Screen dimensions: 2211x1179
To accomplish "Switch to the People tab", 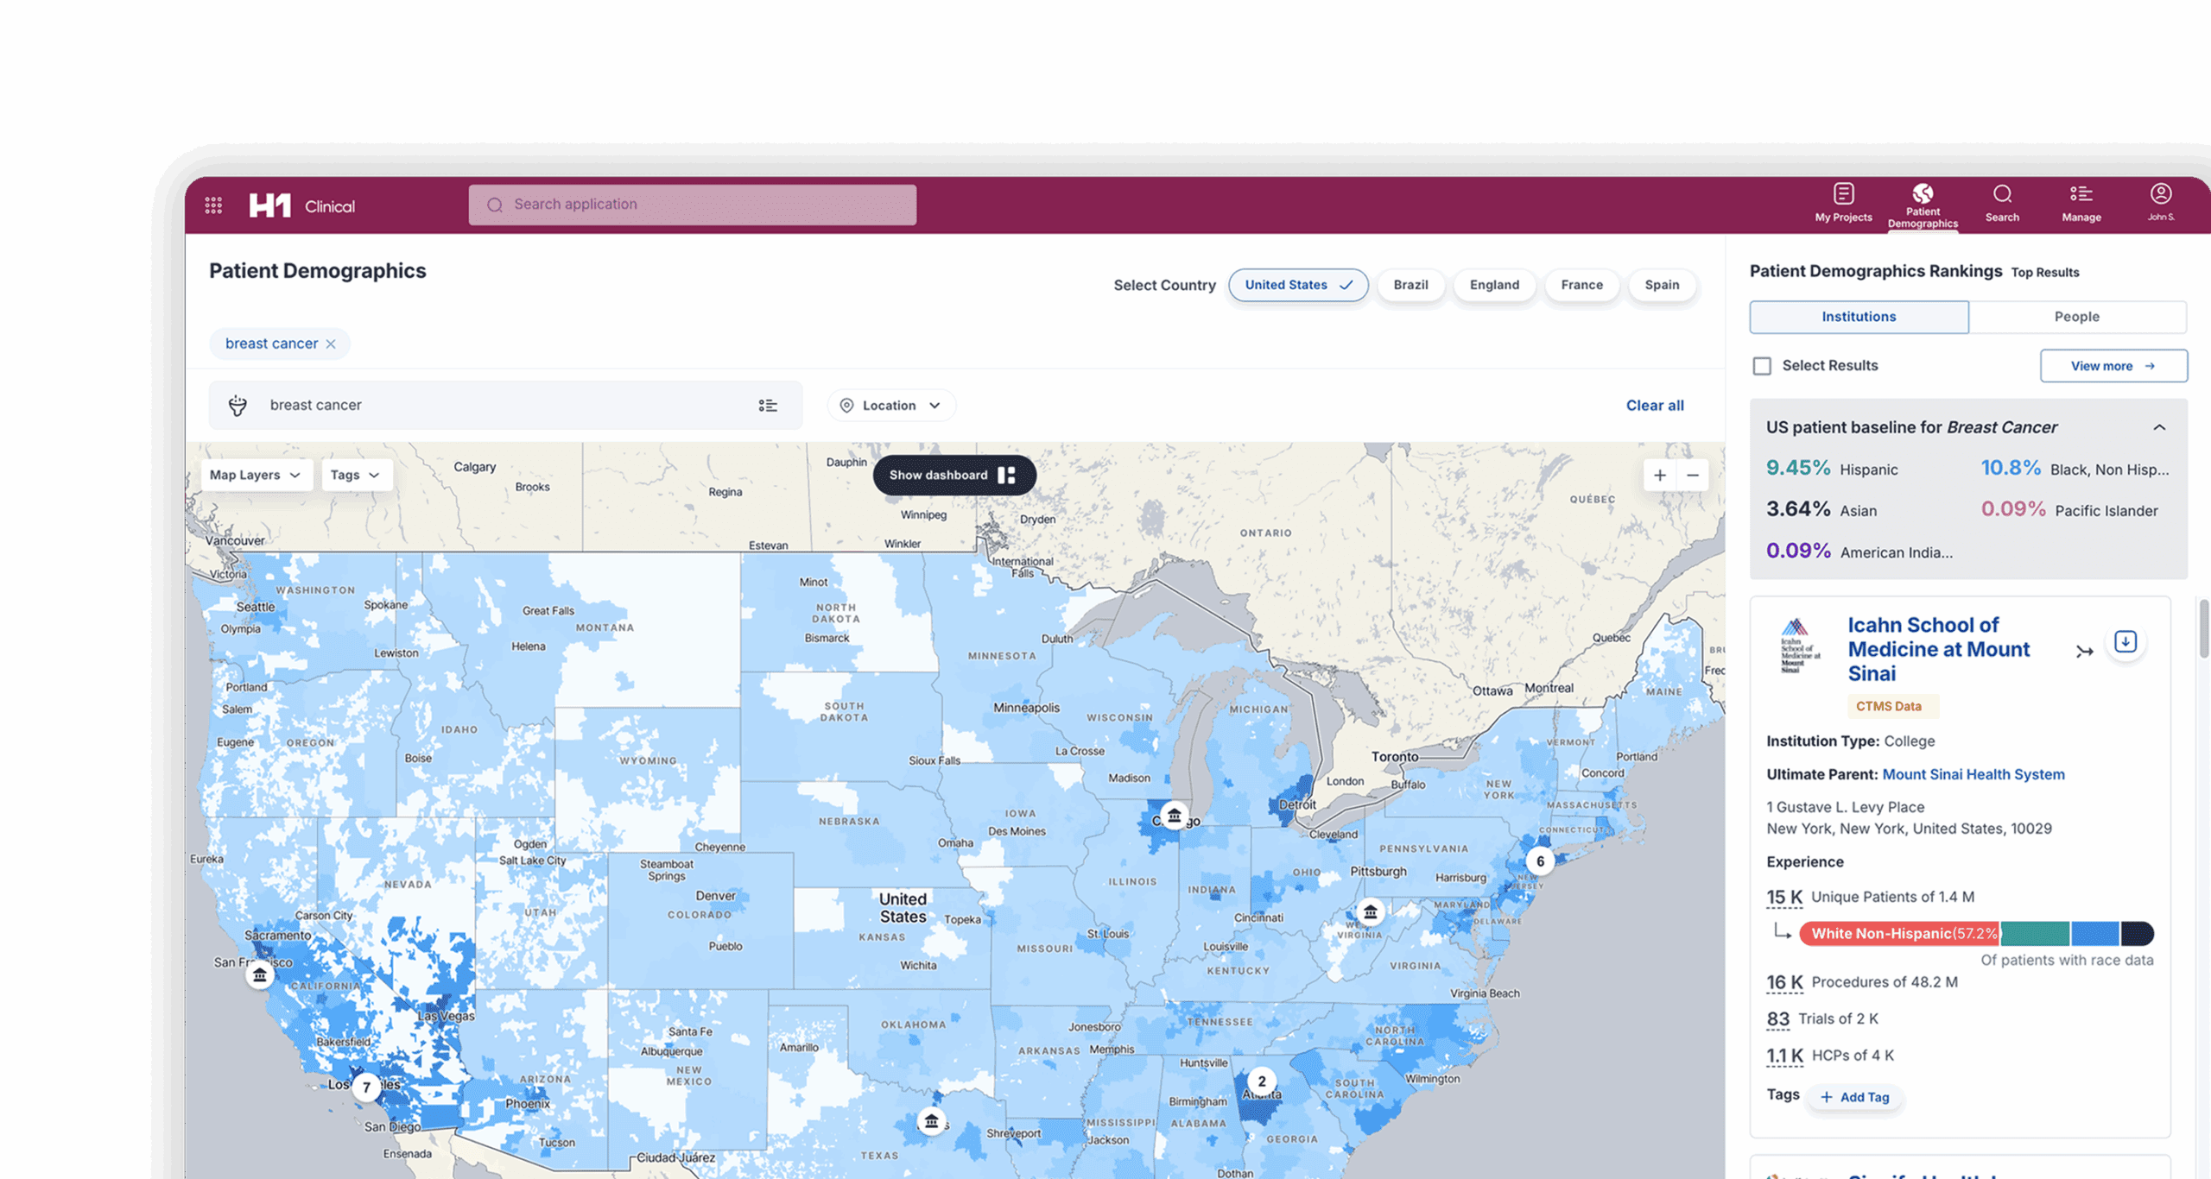I will 2076,317.
